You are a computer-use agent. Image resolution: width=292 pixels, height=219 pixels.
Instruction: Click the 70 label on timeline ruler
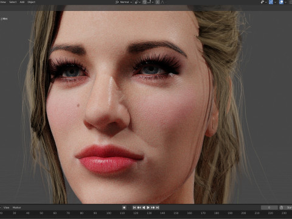point(68,213)
